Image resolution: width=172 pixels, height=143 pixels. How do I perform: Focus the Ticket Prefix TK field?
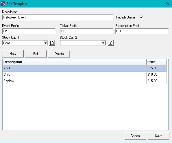click(86, 31)
